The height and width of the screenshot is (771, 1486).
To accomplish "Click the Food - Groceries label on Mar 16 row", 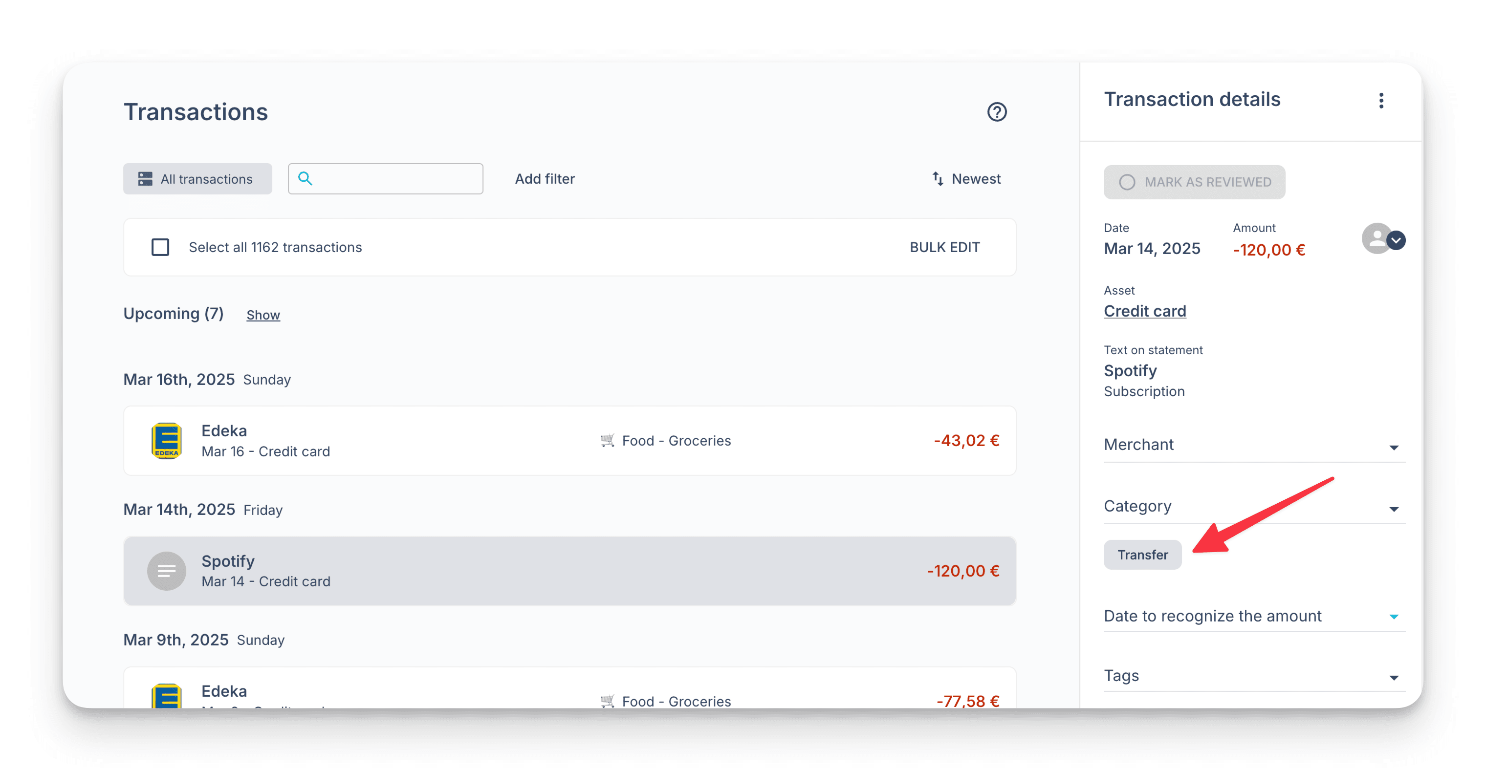I will (x=676, y=441).
